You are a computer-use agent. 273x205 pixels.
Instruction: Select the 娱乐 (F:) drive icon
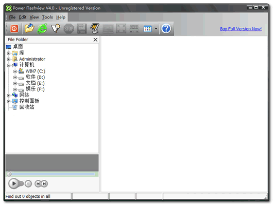click(21, 90)
